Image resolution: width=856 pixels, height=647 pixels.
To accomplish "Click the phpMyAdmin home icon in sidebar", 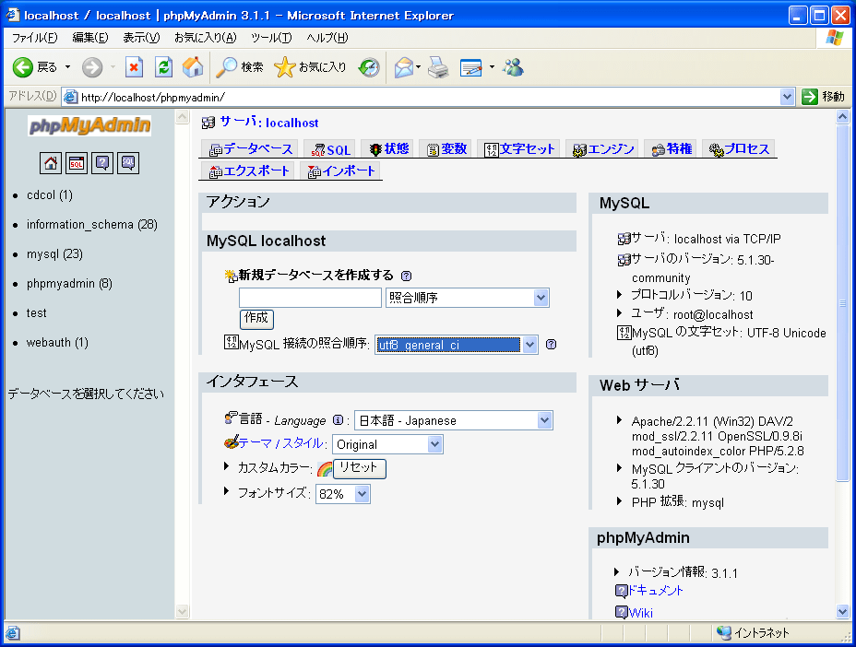I will coord(52,163).
